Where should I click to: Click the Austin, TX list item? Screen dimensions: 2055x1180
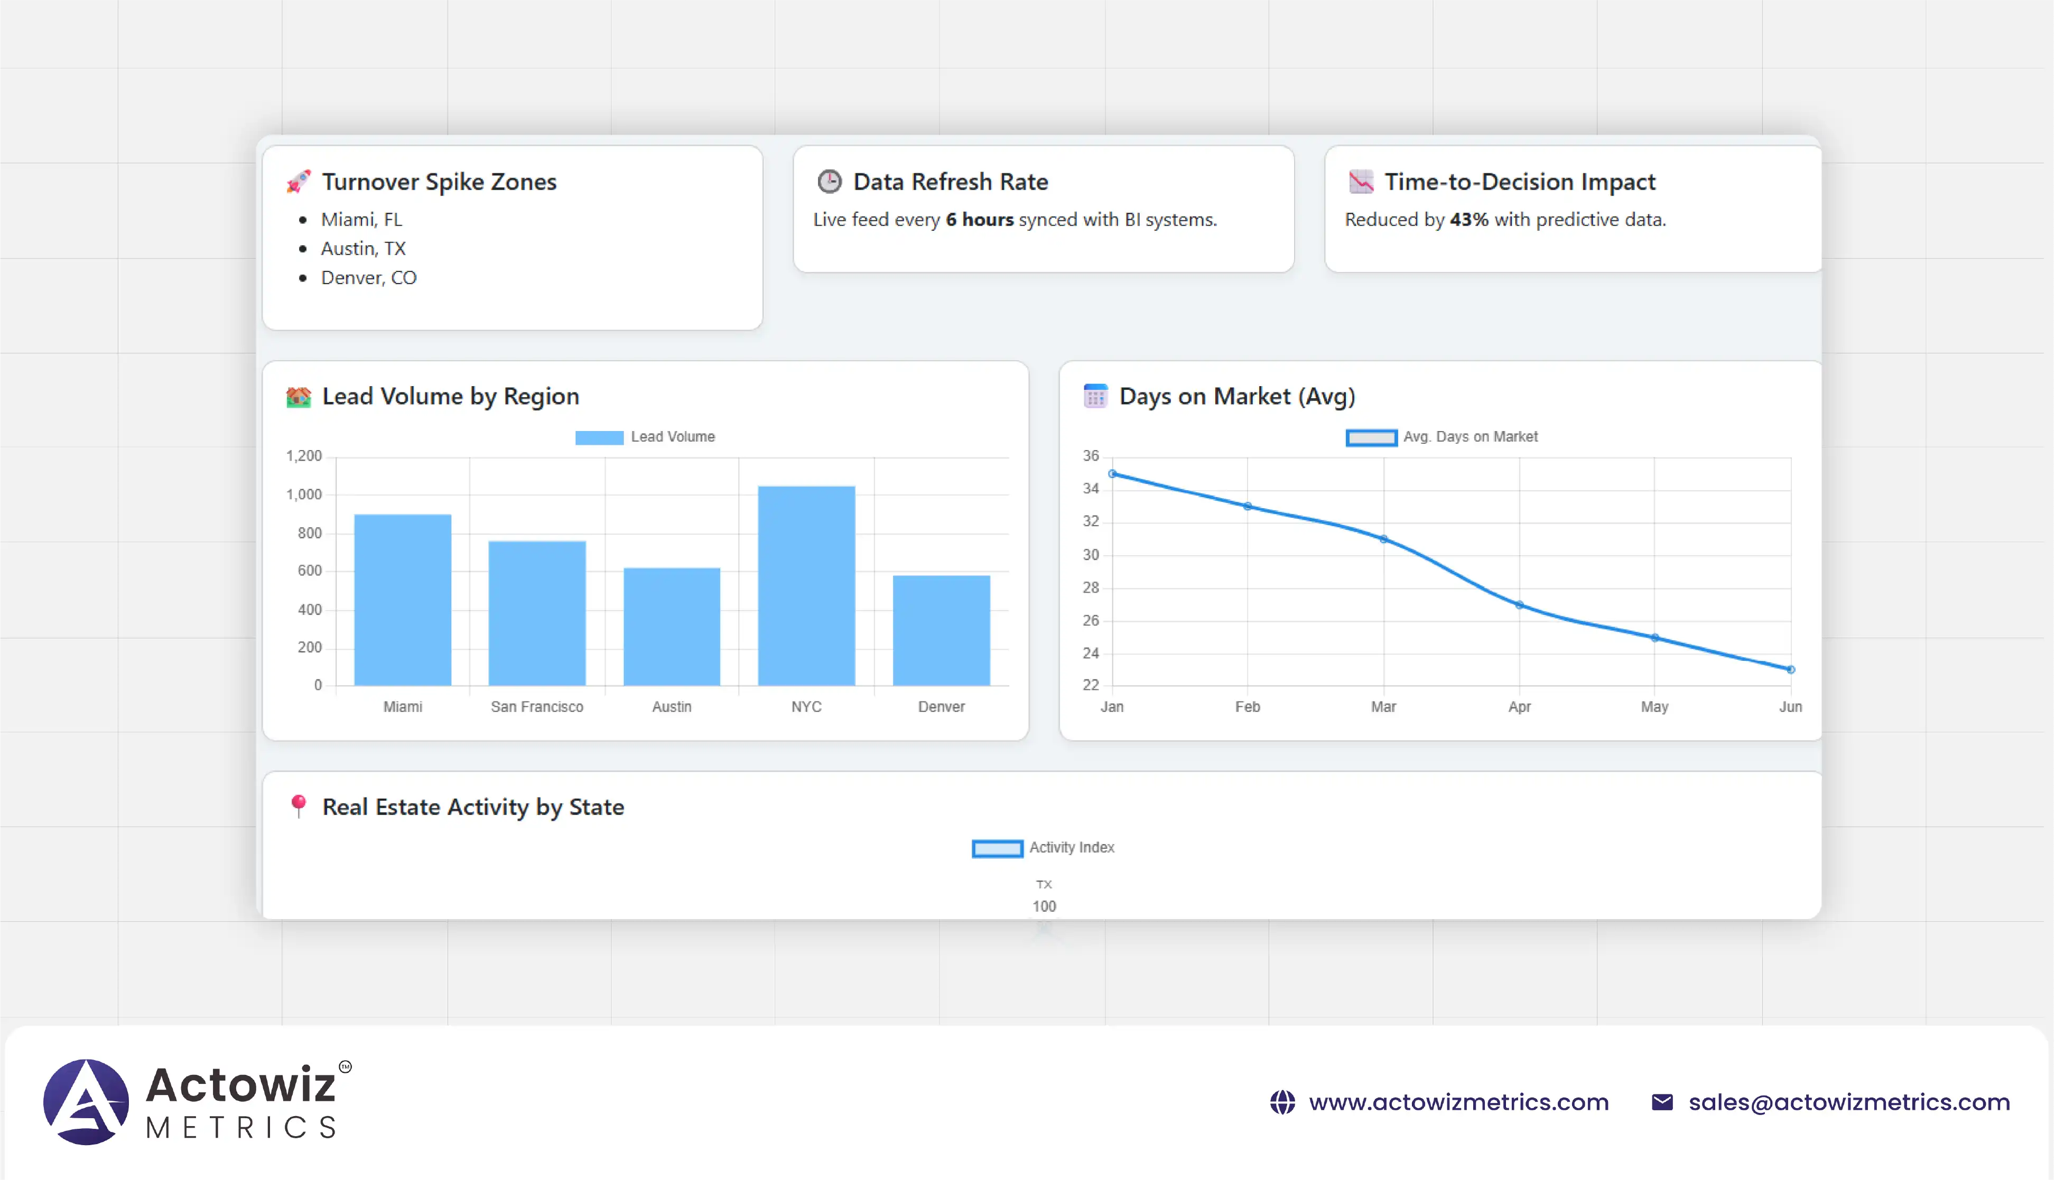pyautogui.click(x=362, y=249)
